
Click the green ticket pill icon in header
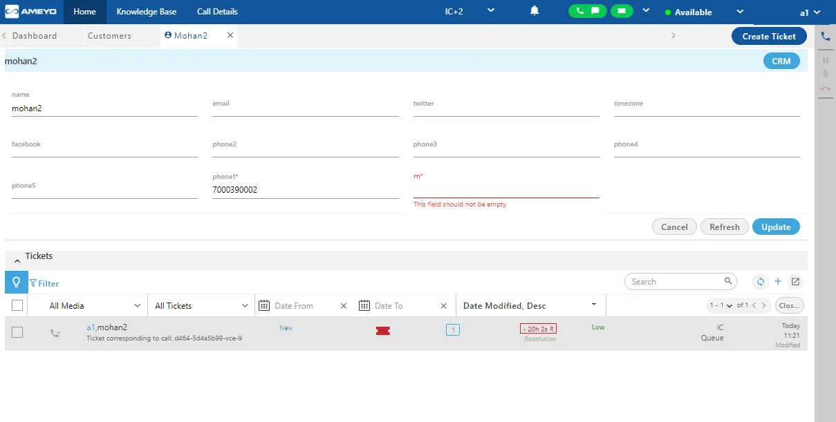(622, 11)
